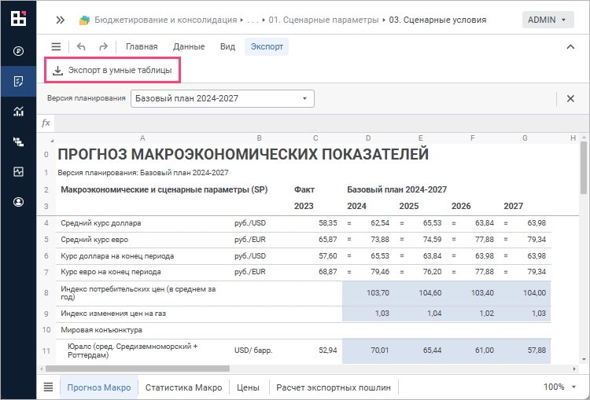The width and height of the screenshot is (590, 400).
Task: Open the hamburger menu in the toolbar
Action: (56, 46)
